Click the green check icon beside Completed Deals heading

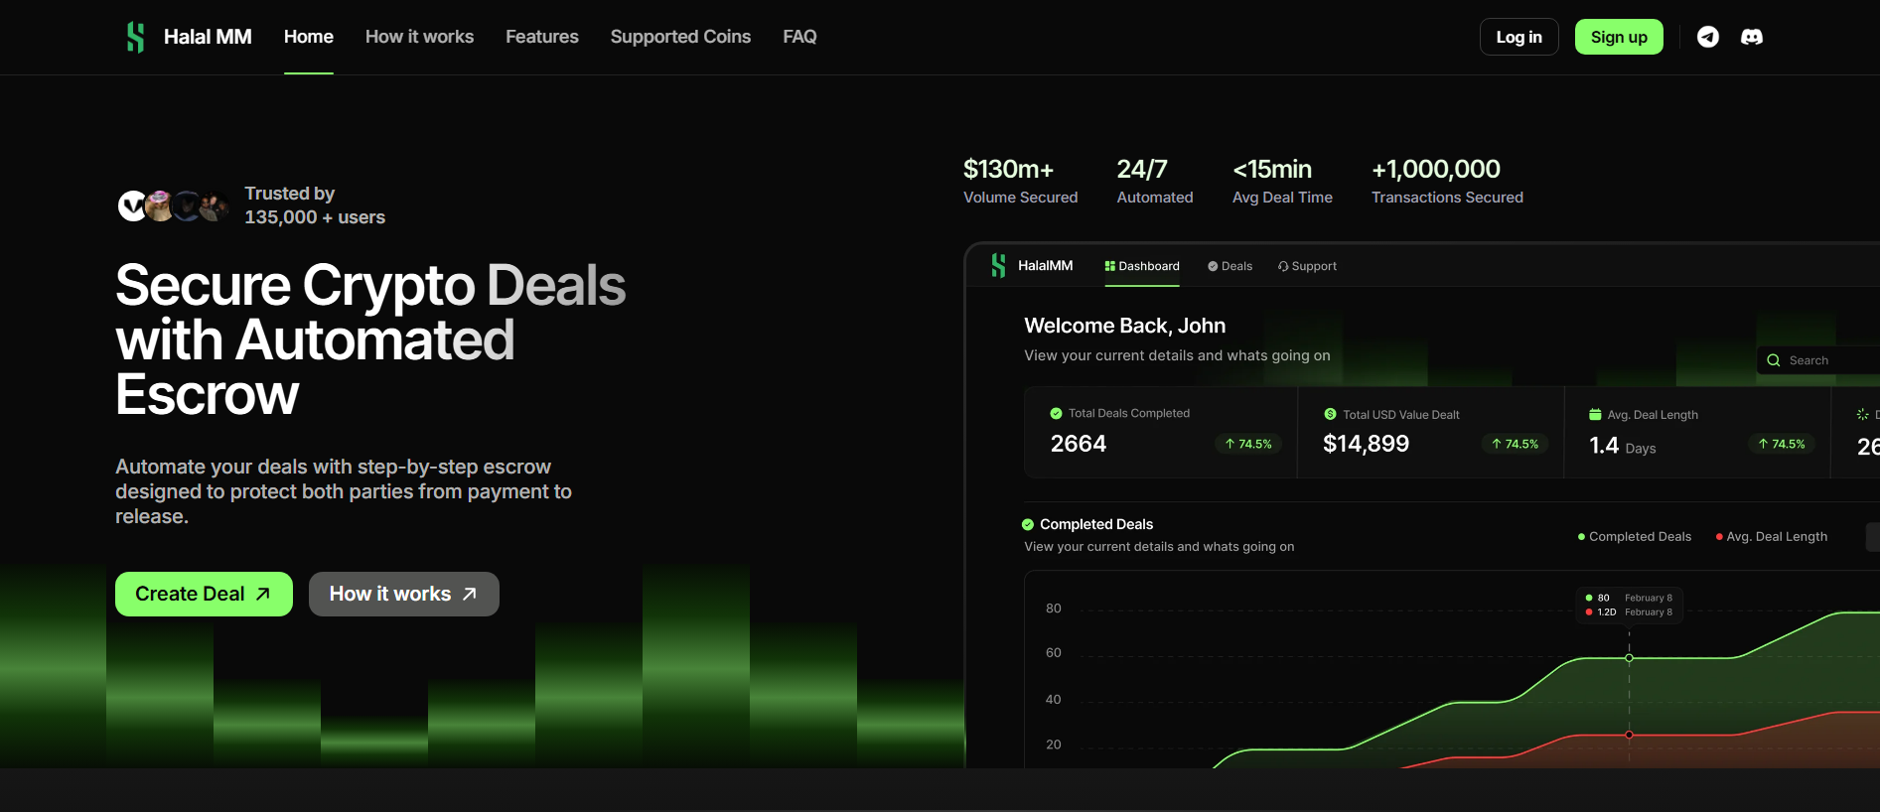[1028, 524]
